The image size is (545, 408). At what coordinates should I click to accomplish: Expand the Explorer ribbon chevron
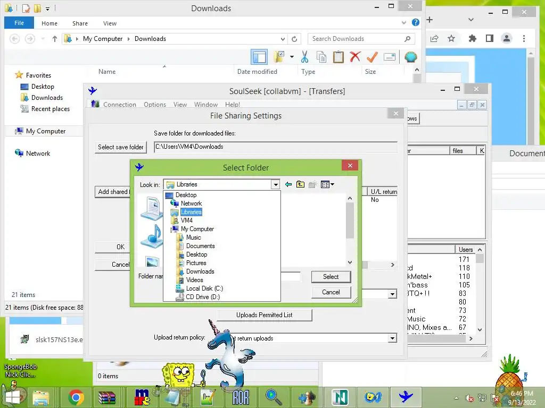tap(403, 22)
